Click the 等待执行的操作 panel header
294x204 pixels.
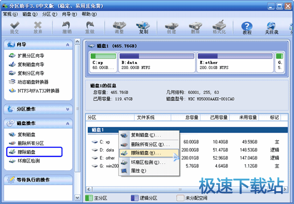click(x=38, y=180)
